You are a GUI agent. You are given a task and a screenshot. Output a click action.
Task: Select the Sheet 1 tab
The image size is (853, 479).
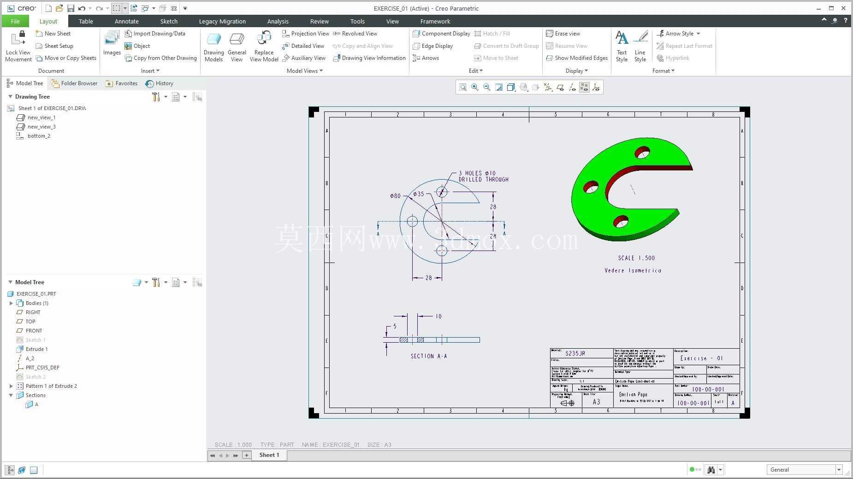pyautogui.click(x=269, y=455)
